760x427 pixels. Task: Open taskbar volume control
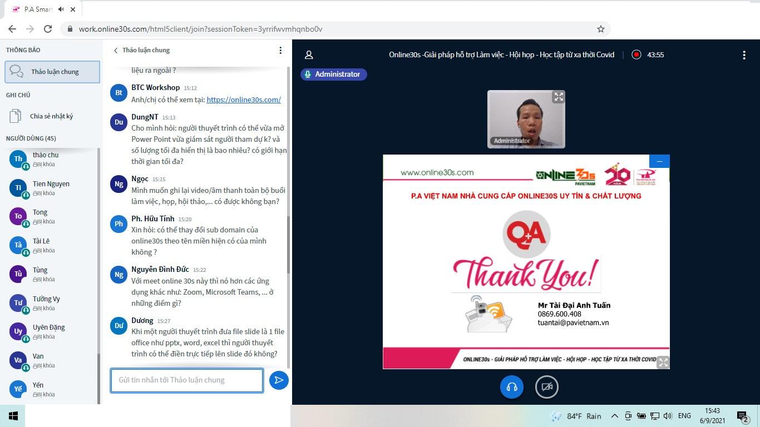click(668, 416)
